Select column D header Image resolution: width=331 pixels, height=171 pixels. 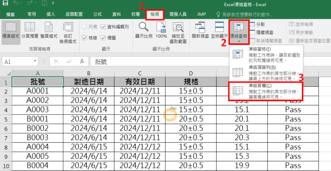point(191,73)
